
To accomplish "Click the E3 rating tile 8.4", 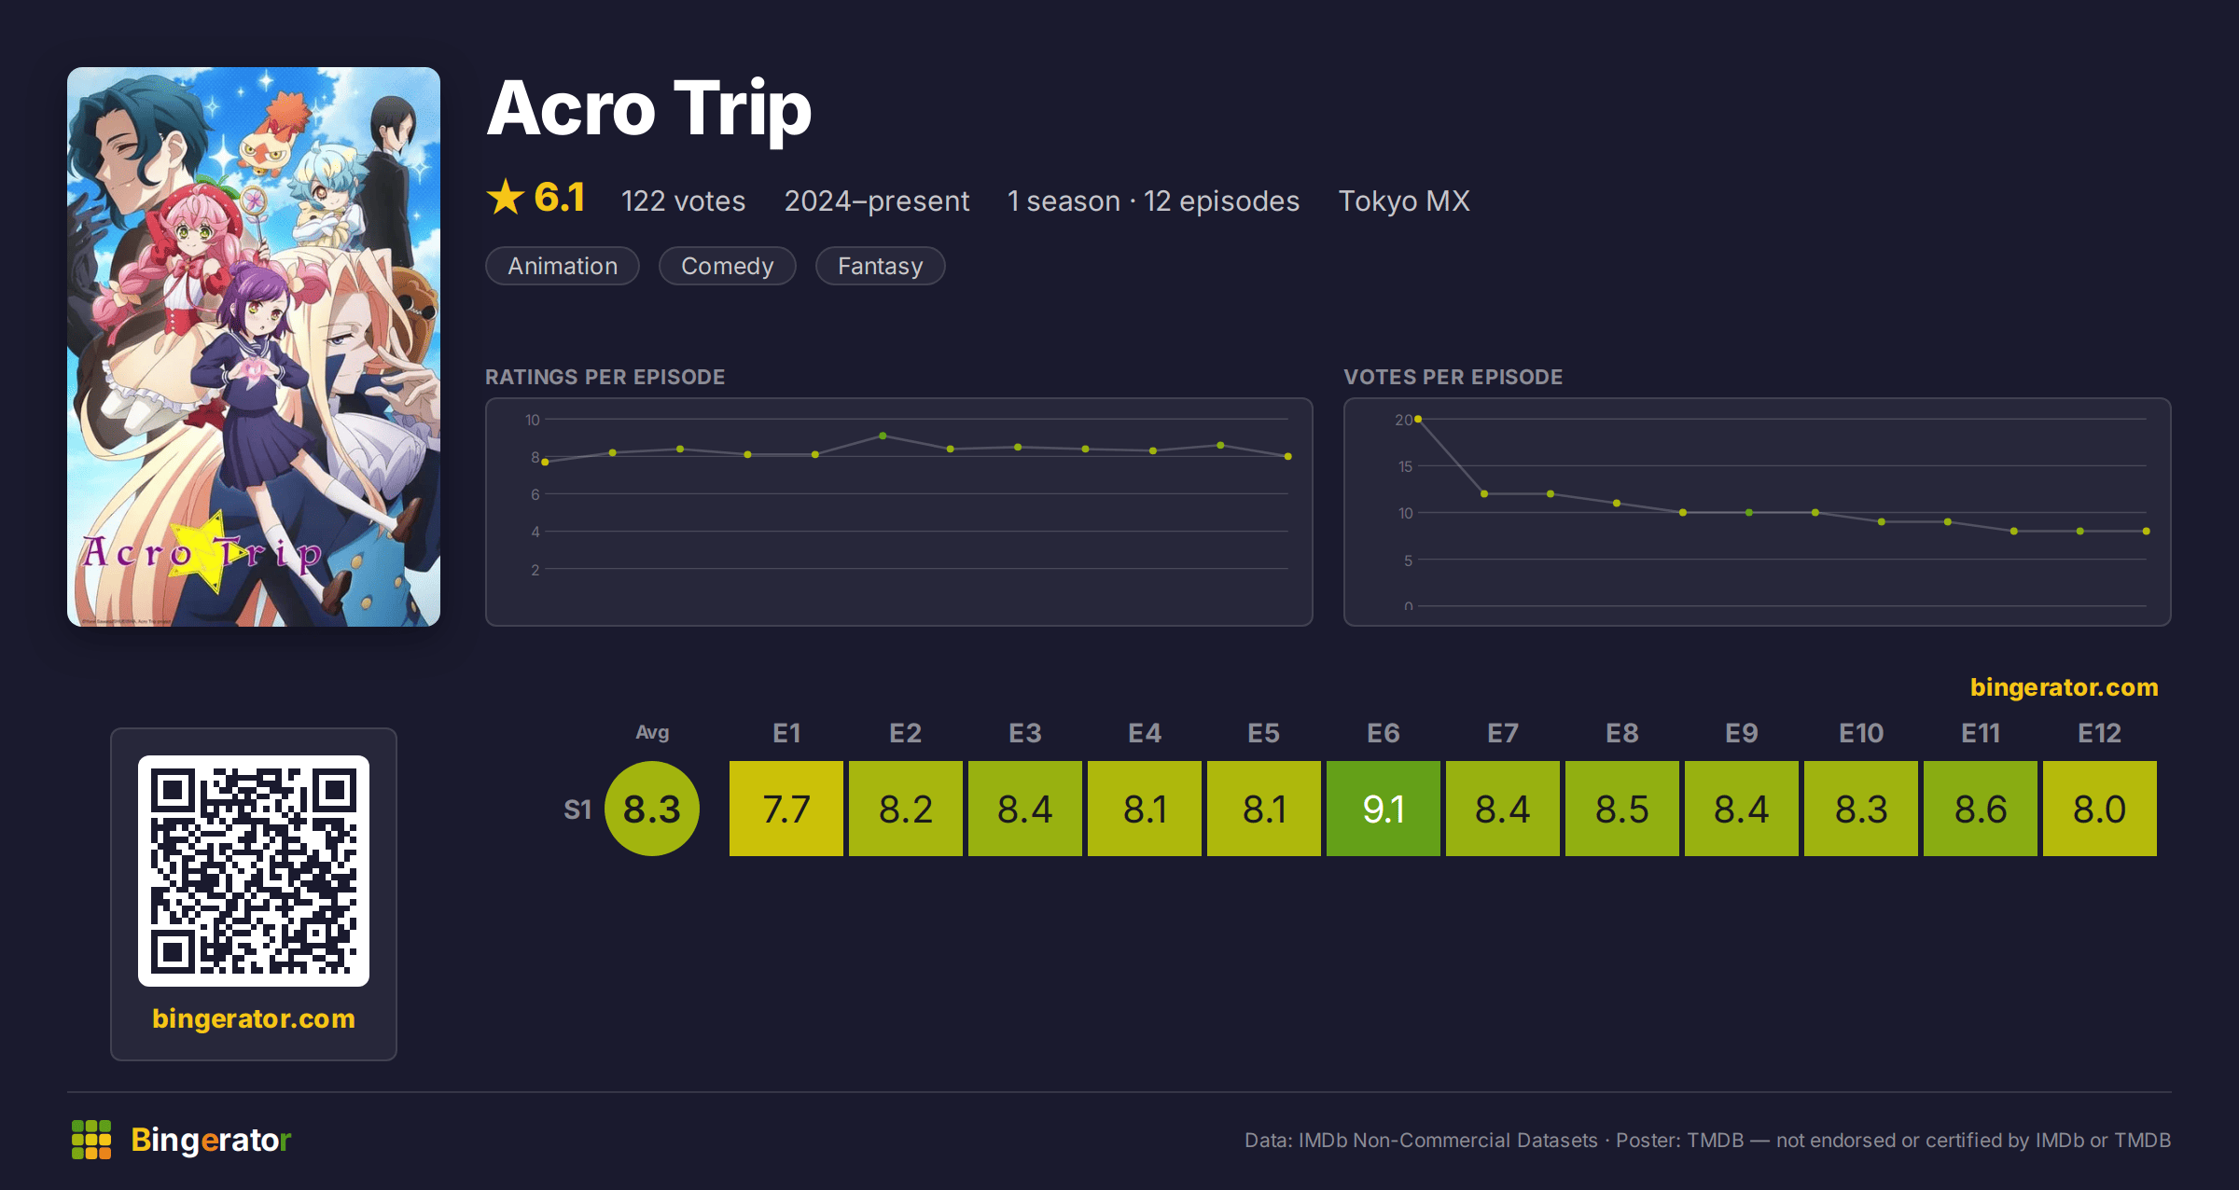I will point(1025,809).
